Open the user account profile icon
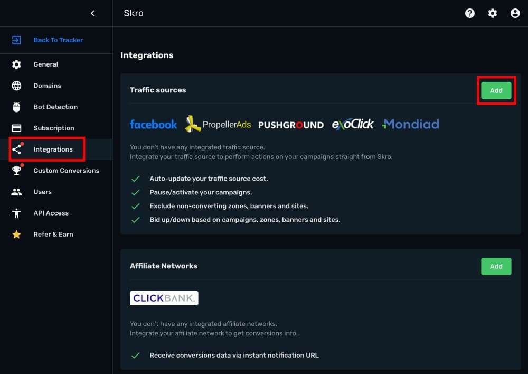This screenshot has width=528, height=374. point(515,13)
